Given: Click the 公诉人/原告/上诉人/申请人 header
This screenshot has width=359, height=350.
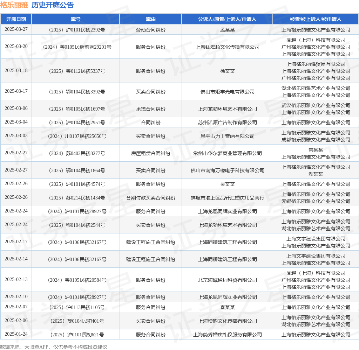Looking at the screenshot, I should [227, 19].
